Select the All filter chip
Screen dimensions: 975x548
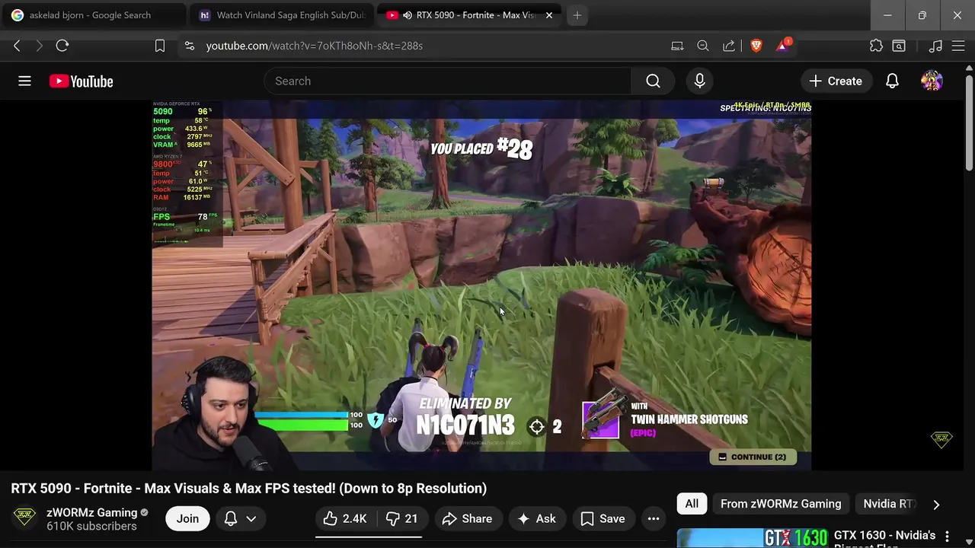tap(692, 504)
